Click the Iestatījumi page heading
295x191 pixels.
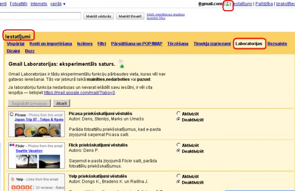[x=18, y=36]
